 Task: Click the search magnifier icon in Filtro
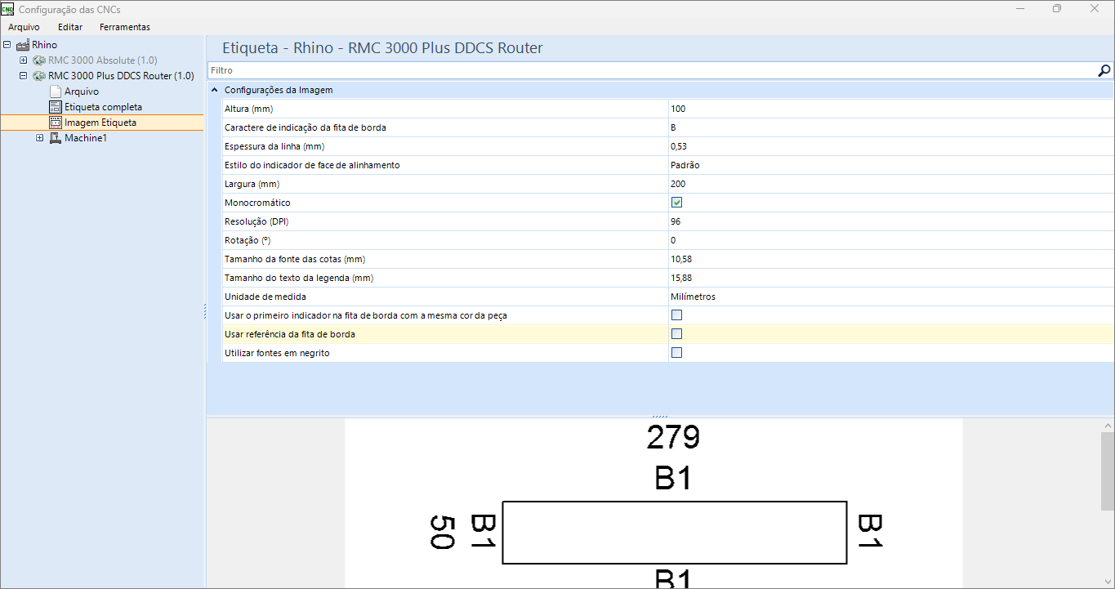(x=1104, y=70)
